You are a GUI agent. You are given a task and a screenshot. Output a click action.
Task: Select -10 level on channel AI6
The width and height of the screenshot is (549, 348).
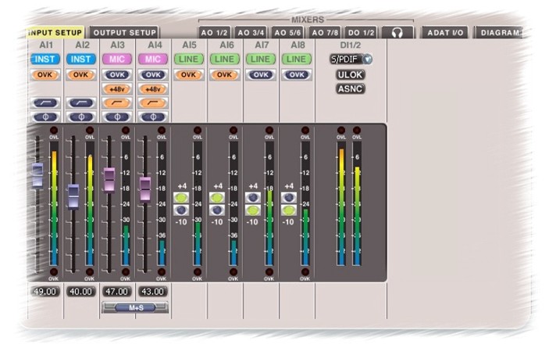pyautogui.click(x=217, y=210)
